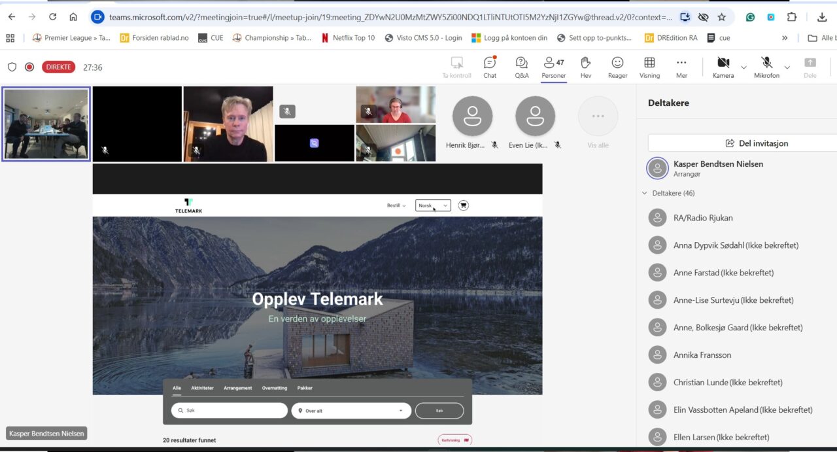837x452 pixels.
Task: Click the Del invitasjon button
Action: click(742, 143)
